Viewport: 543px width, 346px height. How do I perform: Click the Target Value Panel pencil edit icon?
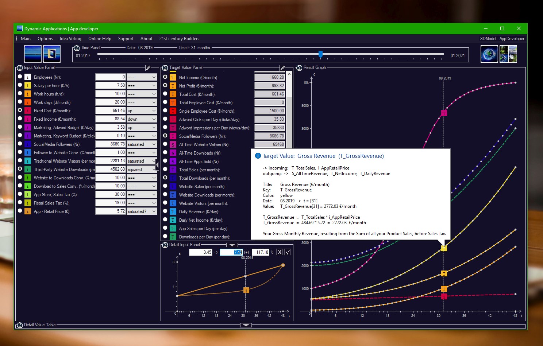(x=282, y=67)
